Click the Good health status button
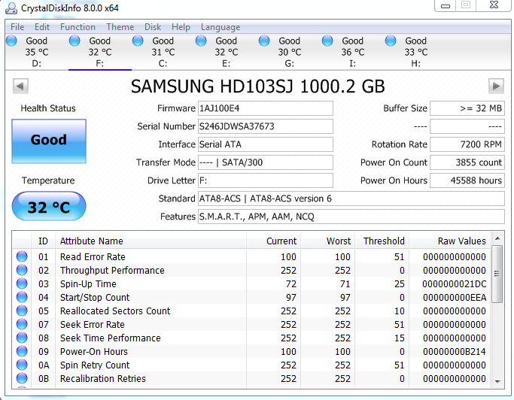514x400 pixels. point(49,141)
